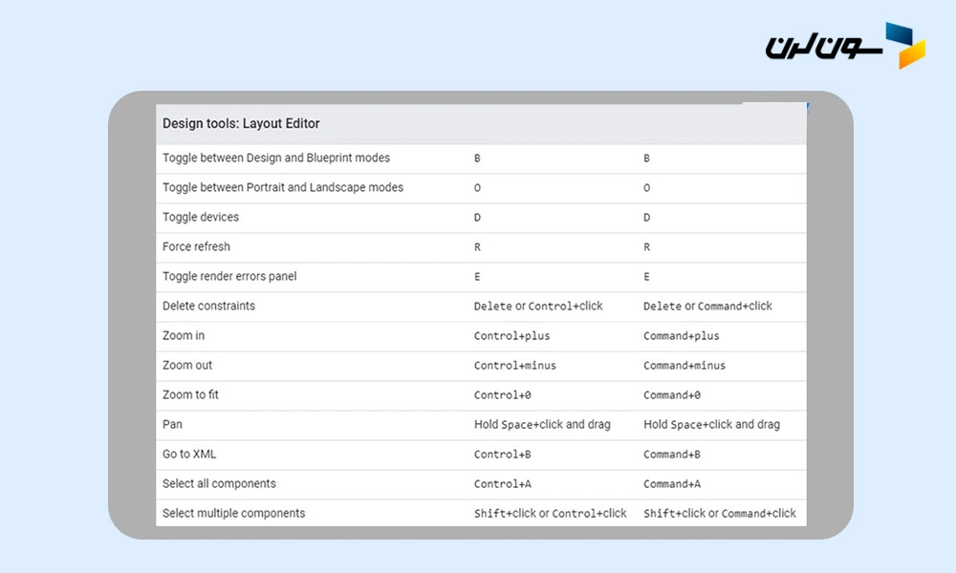Click the 'Delete constraints' row label
Screen dimensions: 956x573
[208, 306]
